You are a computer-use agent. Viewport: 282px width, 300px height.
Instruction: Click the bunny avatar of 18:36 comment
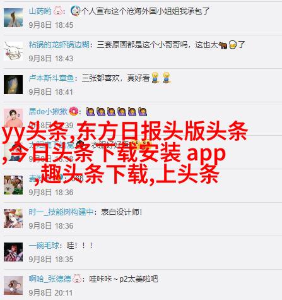click(x=13, y=185)
